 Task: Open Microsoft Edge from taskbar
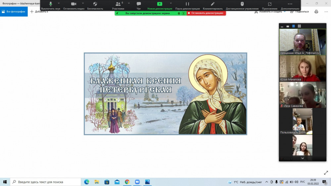pos(86,182)
